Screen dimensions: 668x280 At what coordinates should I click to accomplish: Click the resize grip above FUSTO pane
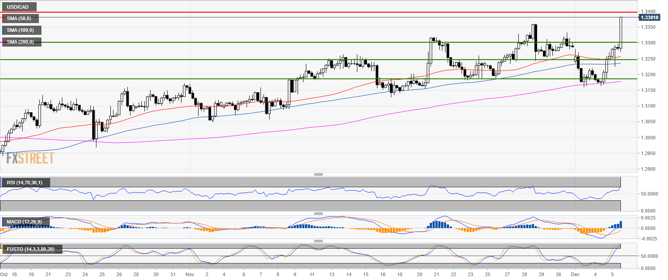click(319, 241)
